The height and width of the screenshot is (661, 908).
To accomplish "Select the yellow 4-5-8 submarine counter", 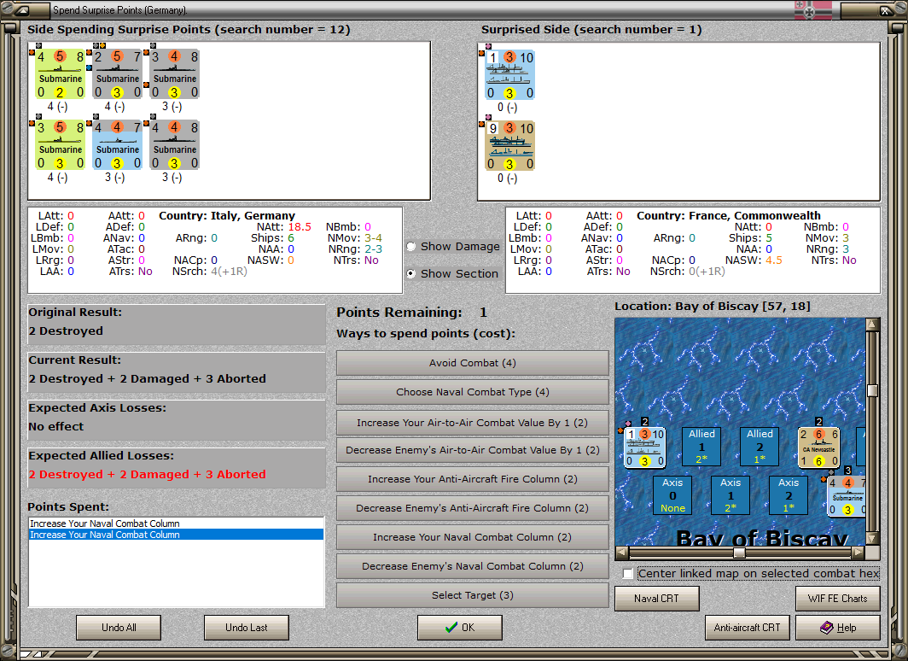I will (61, 74).
